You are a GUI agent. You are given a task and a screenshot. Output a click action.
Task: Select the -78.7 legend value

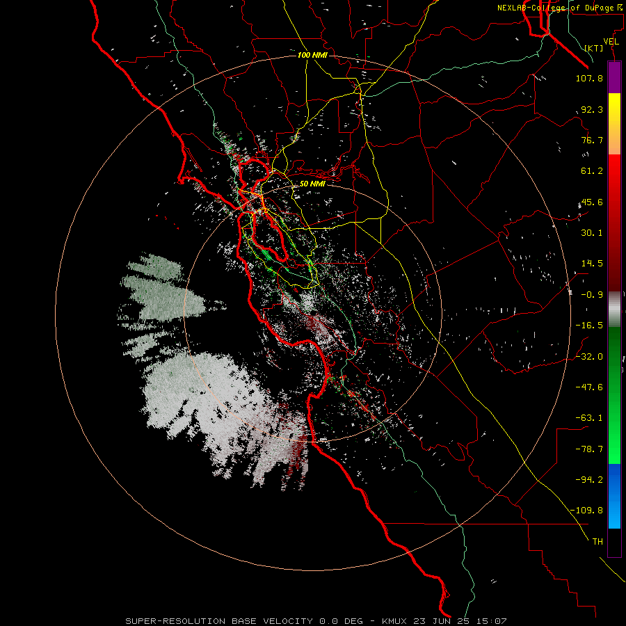point(589,449)
